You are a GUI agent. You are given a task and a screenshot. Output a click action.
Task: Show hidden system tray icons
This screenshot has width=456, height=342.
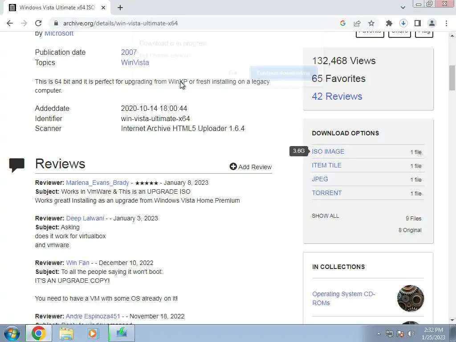379,334
